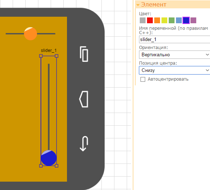Select the top-left resize handle of slider_1
This screenshot has width=210, height=190.
[x=41, y=56]
